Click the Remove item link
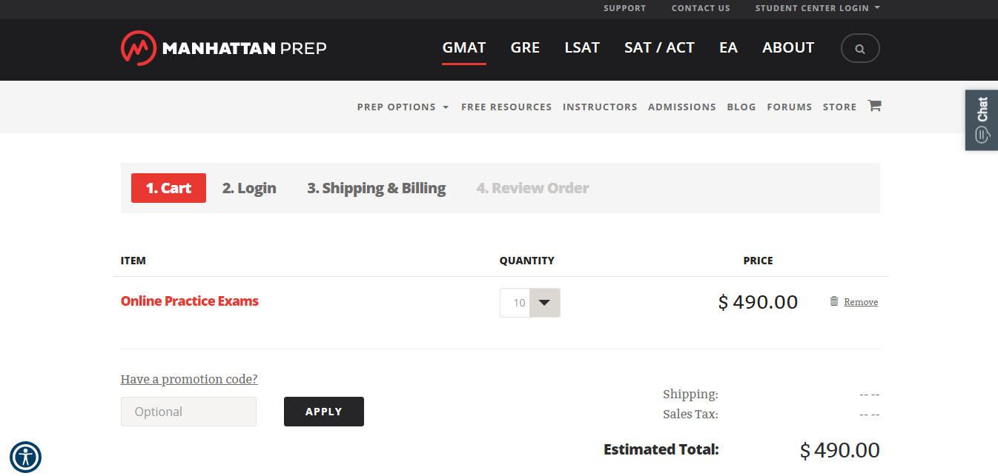Image resolution: width=998 pixels, height=476 pixels. [x=861, y=302]
